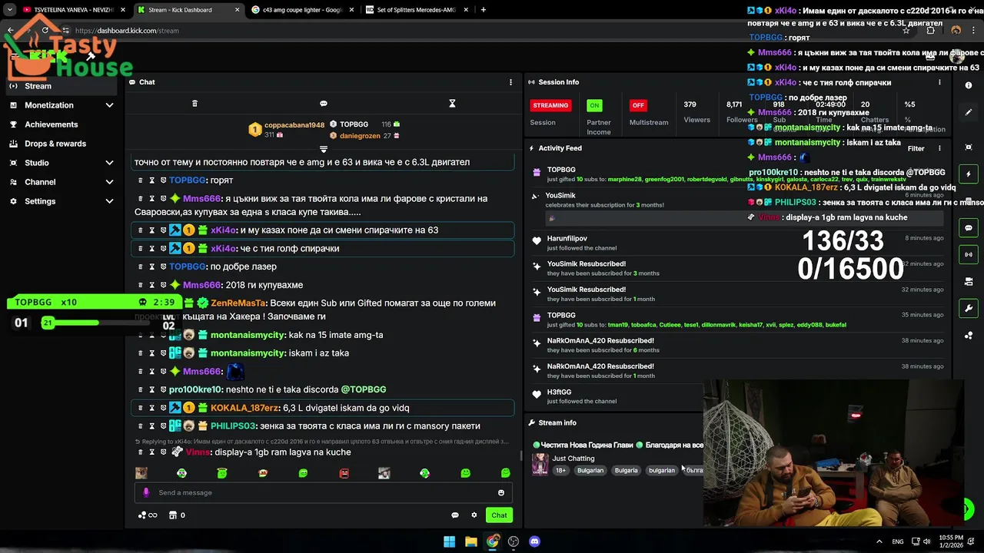Viewport: 984px width, 553px height.
Task: Toggle the Chat panel button in right toolbar
Action: 969,228
